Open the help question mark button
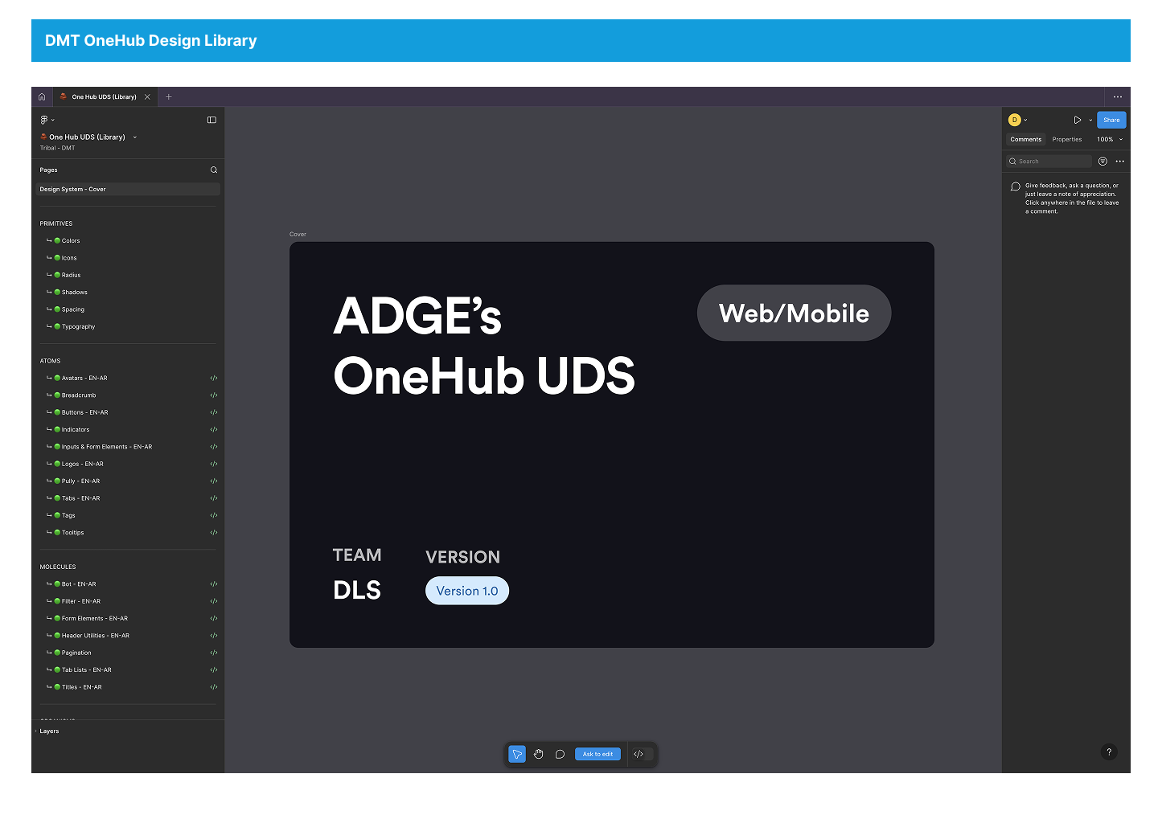Image resolution: width=1158 pixels, height=823 pixels. pyautogui.click(x=1109, y=752)
